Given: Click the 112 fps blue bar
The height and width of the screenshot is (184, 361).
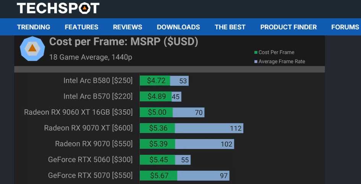Looking at the screenshot, I should 209,128.
